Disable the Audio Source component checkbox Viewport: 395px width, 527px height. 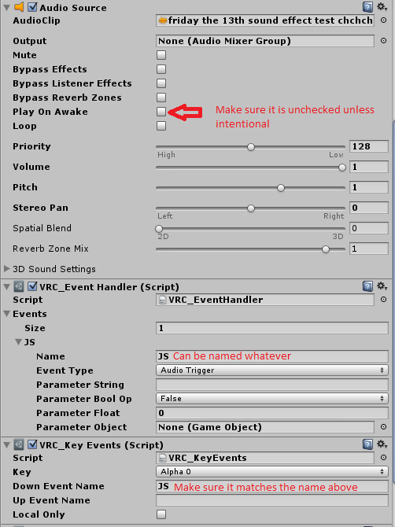click(32, 7)
